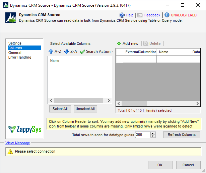
Task: Open the Help link
Action: coord(130,15)
